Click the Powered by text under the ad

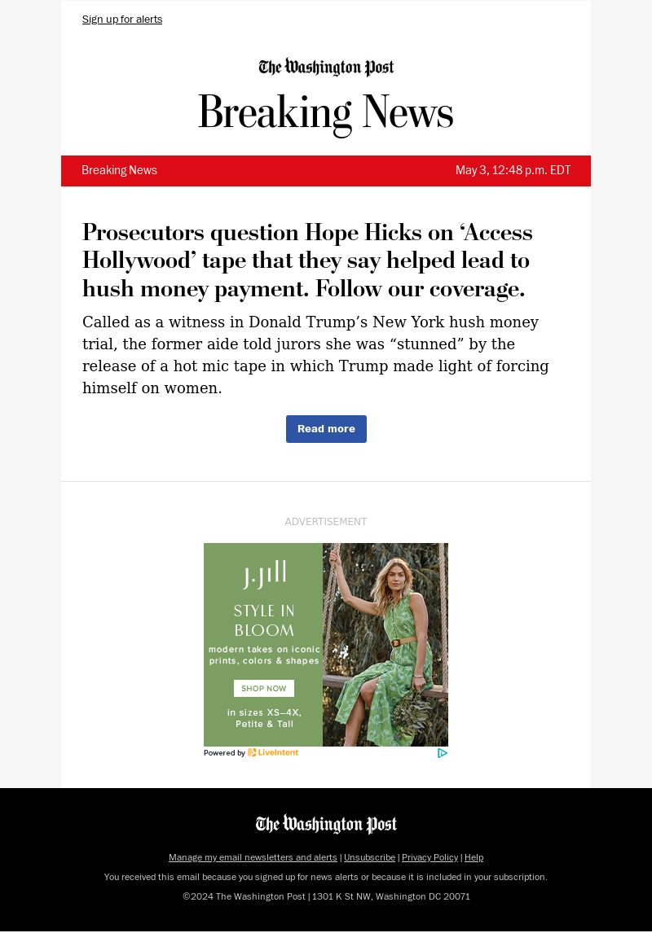click(x=224, y=753)
